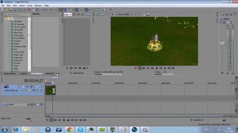This screenshot has width=238, height=133.
Task: Select the Gradient Wipe transition
Action: click(x=20, y=47)
